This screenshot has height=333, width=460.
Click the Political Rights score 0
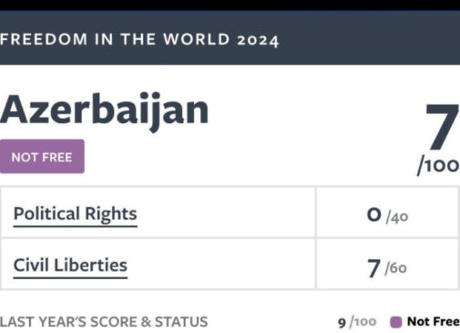(x=373, y=214)
